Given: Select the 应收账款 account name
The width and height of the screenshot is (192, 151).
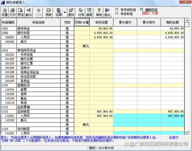Looking at the screenshot, I should [x=24, y=111].
